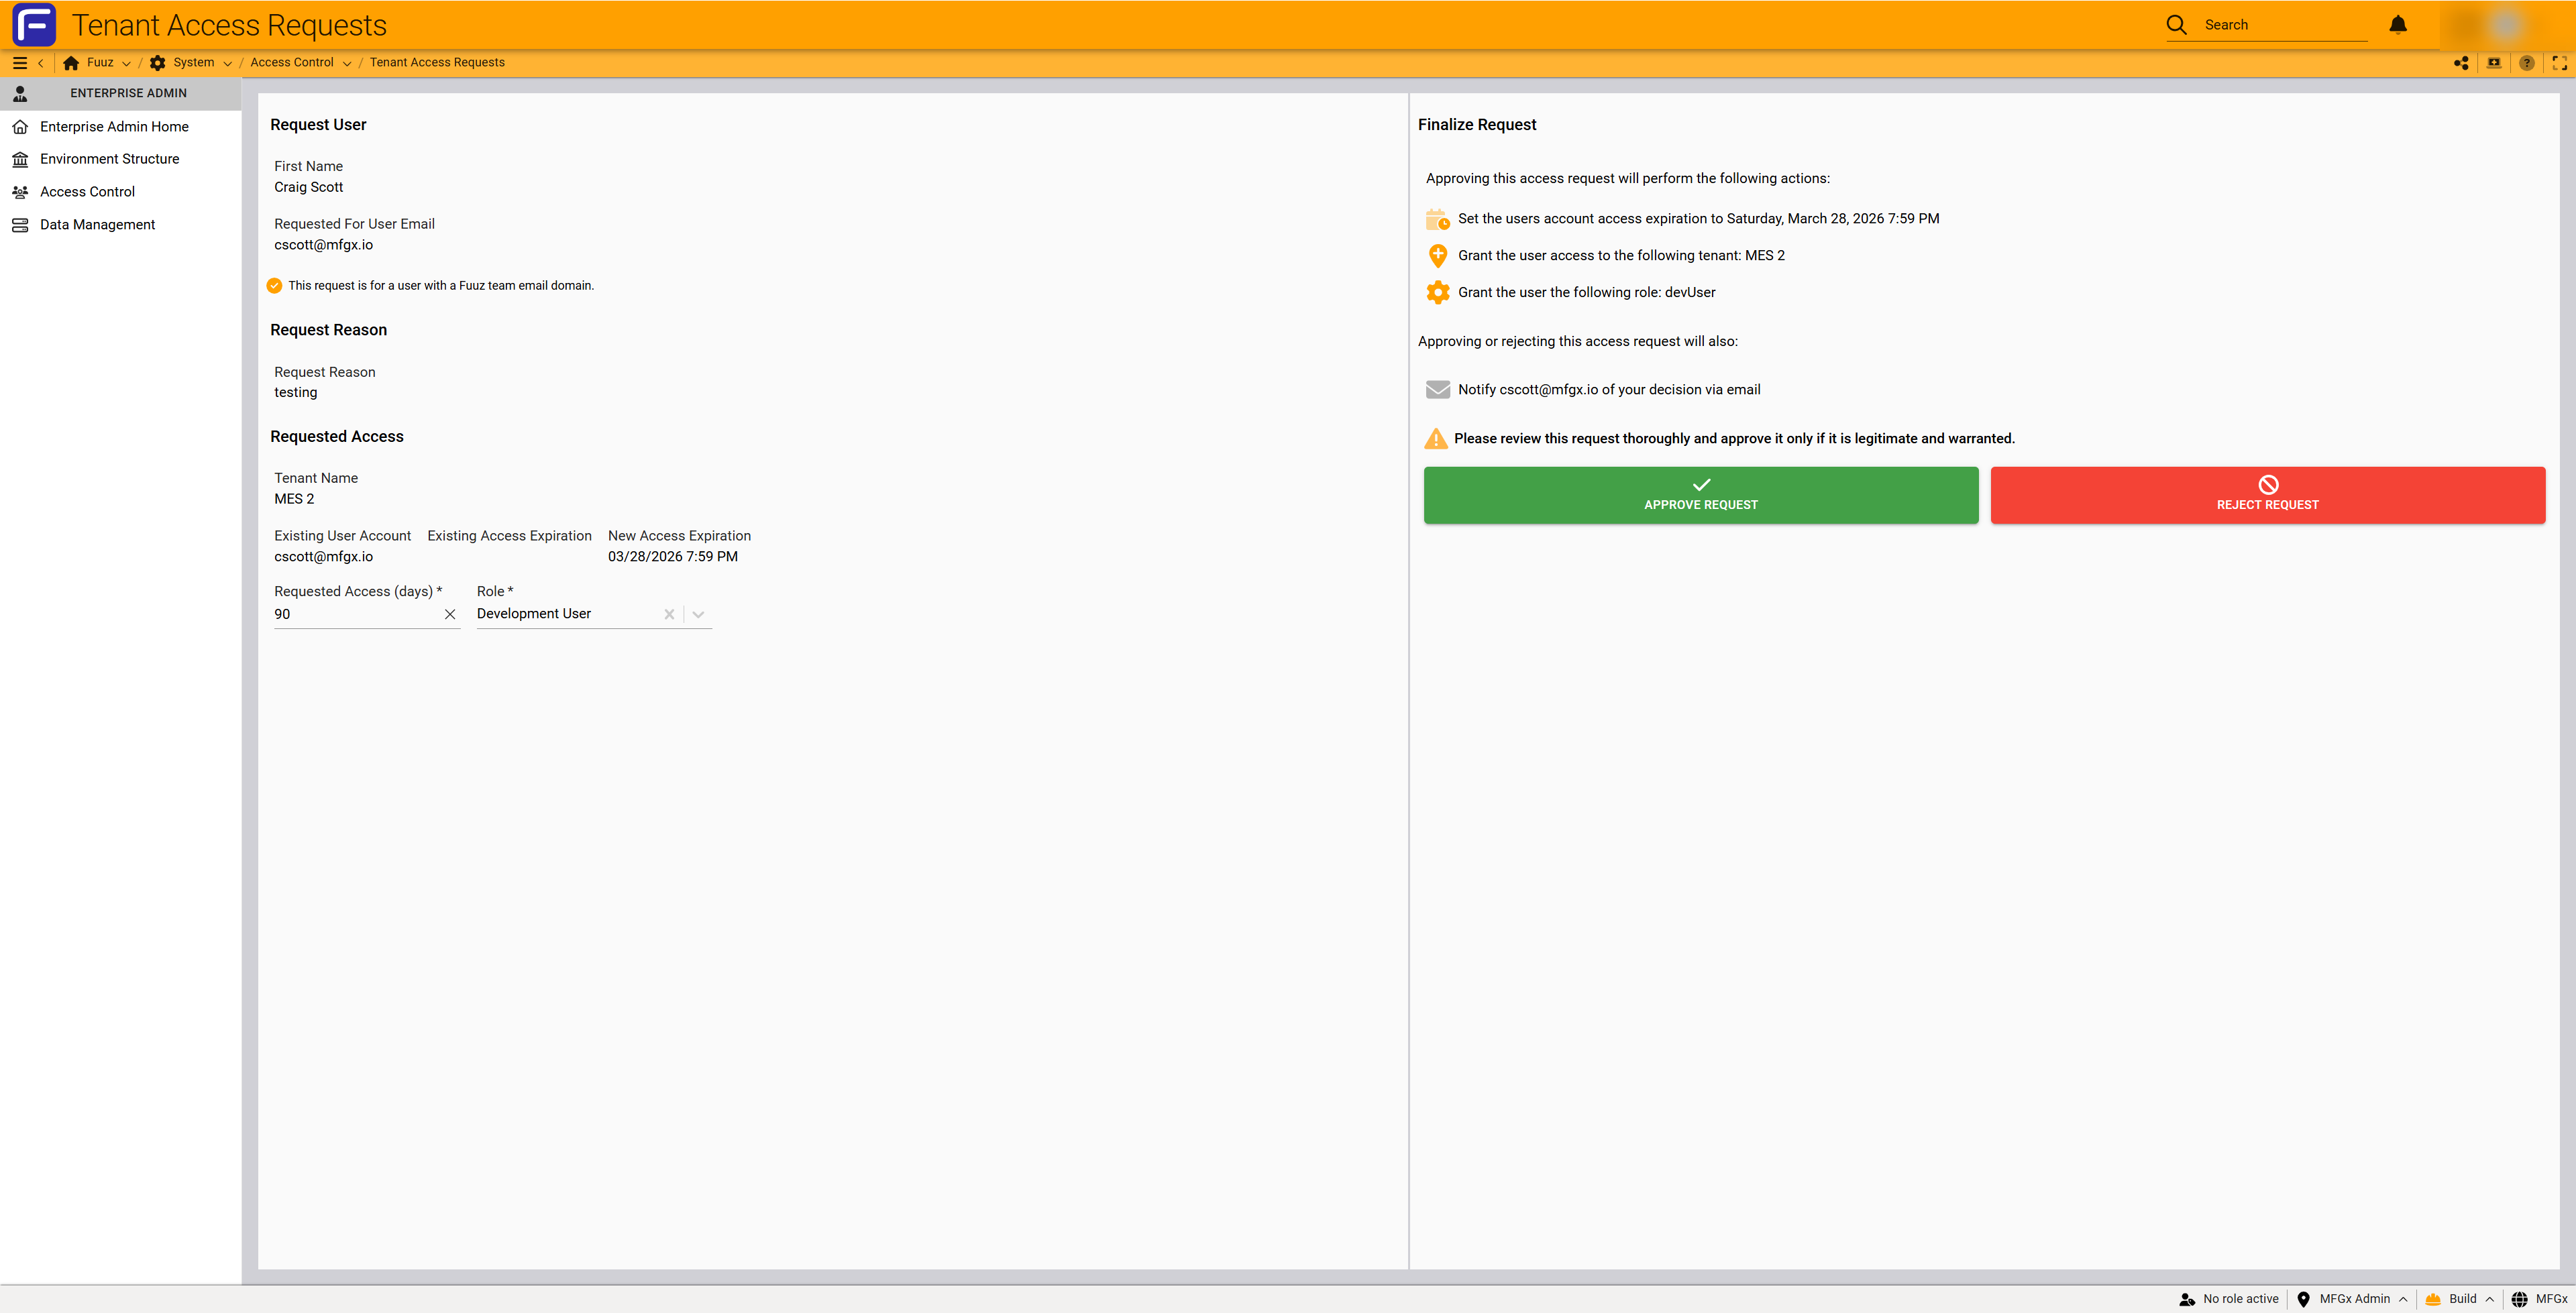Clear the selected Development User role
2576x1313 pixels.
click(669, 614)
